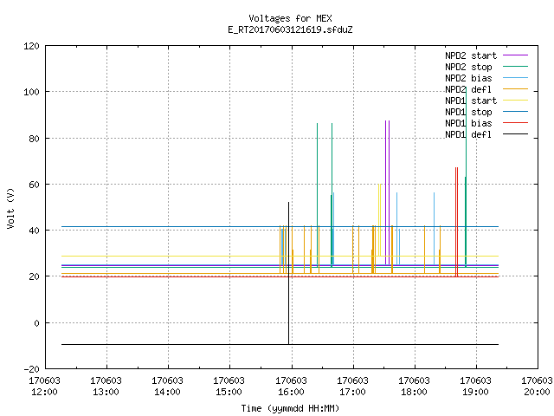This screenshot has height=416, width=554.
Task: Click the black NPD1 defl vertical spike
Action: tap(288, 272)
